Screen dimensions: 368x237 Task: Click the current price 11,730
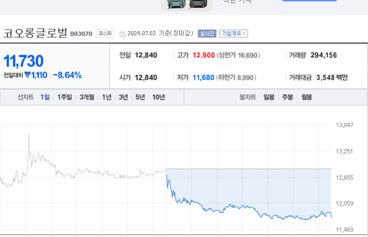(x=24, y=61)
